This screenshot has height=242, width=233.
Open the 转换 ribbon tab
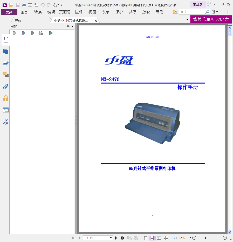[x=38, y=12]
